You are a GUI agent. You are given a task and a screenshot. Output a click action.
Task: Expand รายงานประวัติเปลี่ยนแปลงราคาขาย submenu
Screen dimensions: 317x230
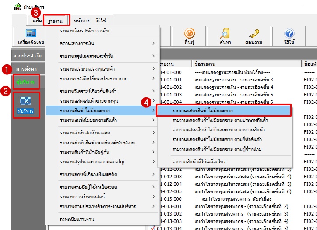pyautogui.click(x=101, y=78)
